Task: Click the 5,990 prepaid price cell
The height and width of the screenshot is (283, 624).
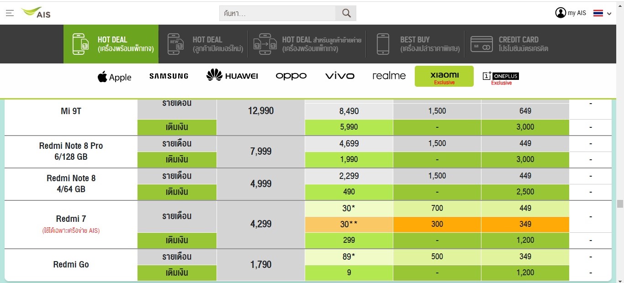Action: coord(349,127)
